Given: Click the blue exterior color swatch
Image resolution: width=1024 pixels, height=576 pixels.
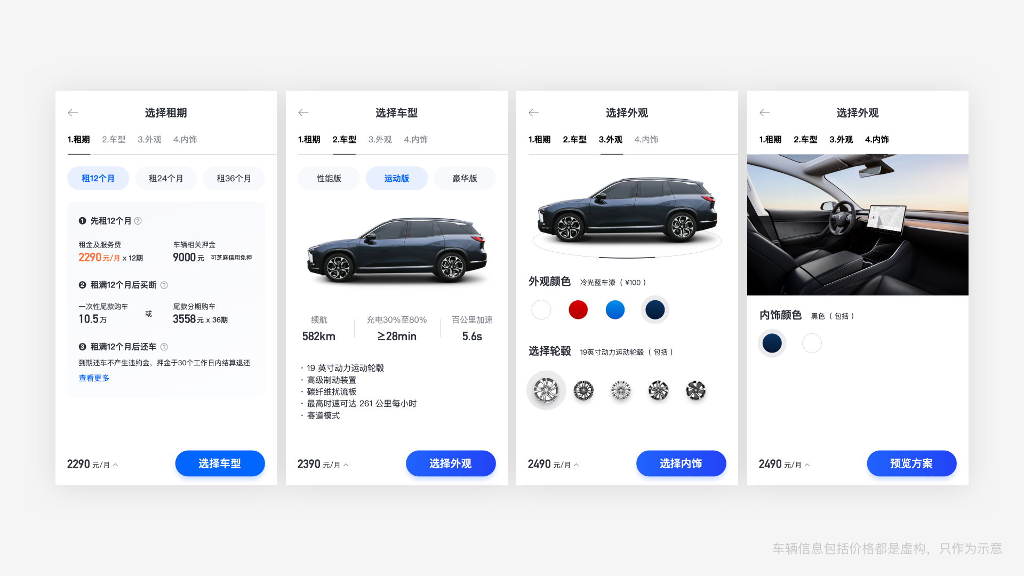Looking at the screenshot, I should click(615, 309).
